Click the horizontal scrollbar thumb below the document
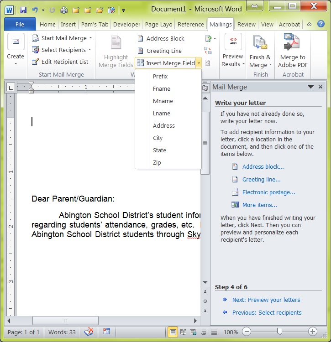 (x=65, y=321)
